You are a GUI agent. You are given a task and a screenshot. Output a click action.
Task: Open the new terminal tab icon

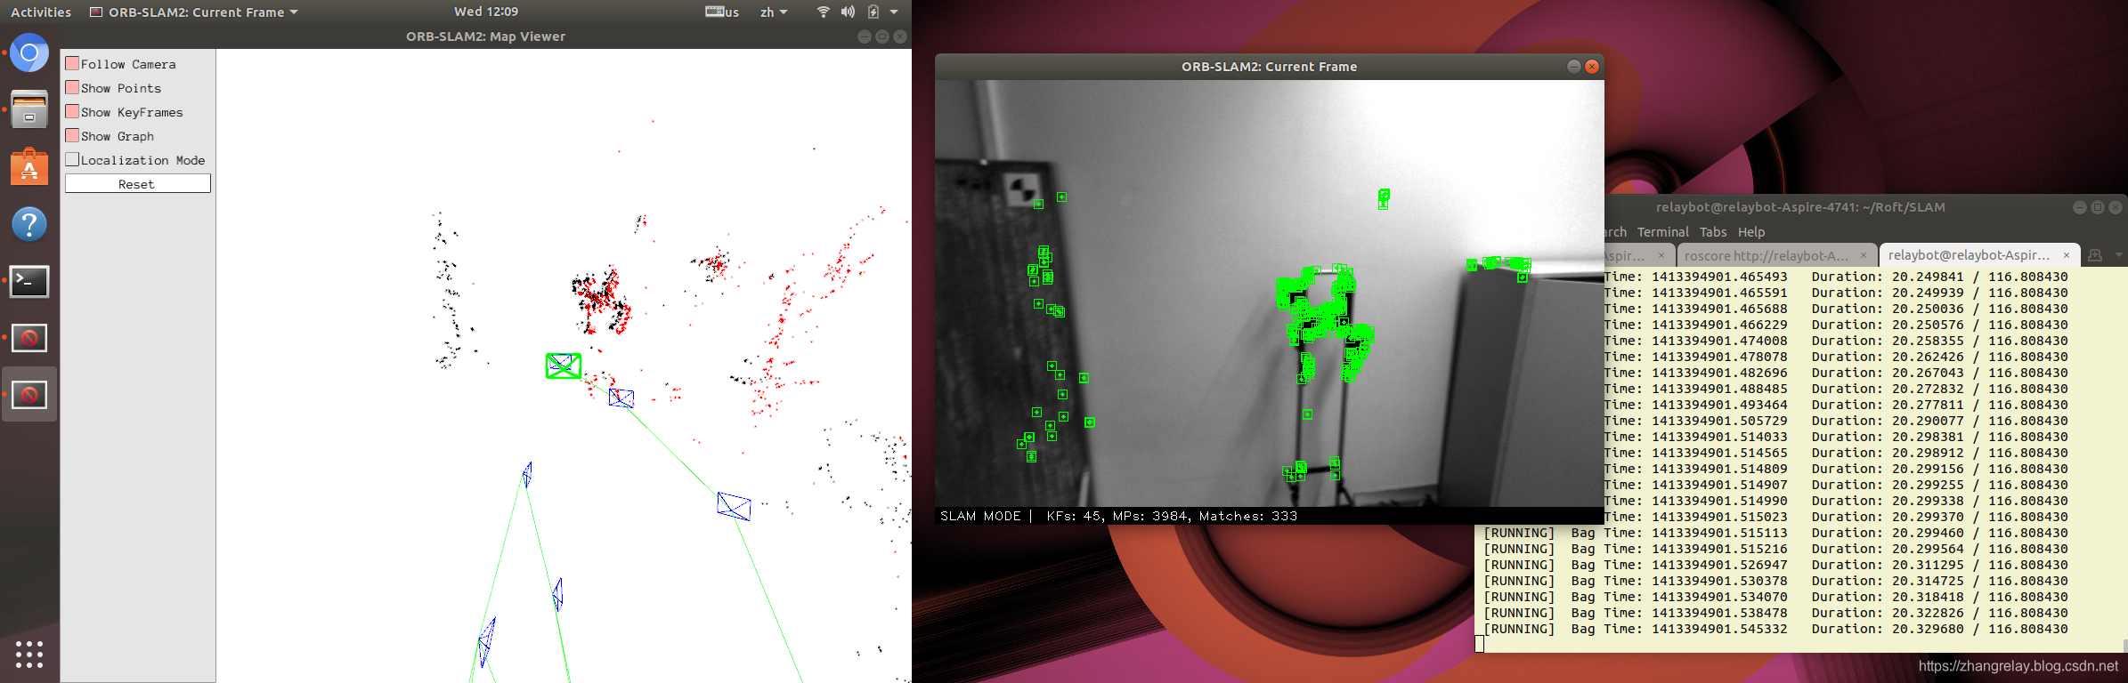(2095, 255)
